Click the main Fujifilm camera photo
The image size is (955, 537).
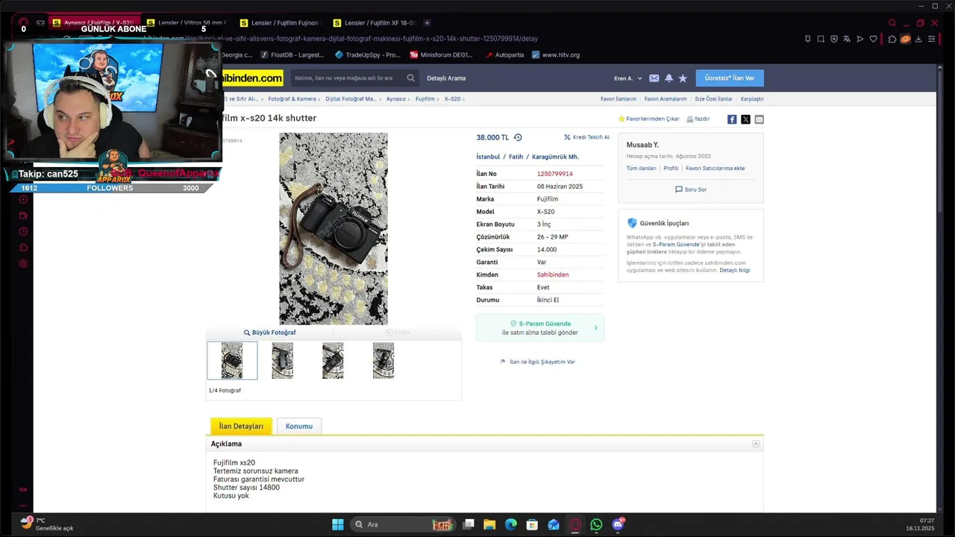(x=334, y=229)
